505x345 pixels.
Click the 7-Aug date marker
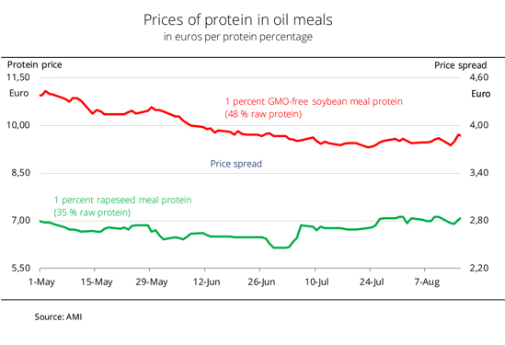(427, 282)
